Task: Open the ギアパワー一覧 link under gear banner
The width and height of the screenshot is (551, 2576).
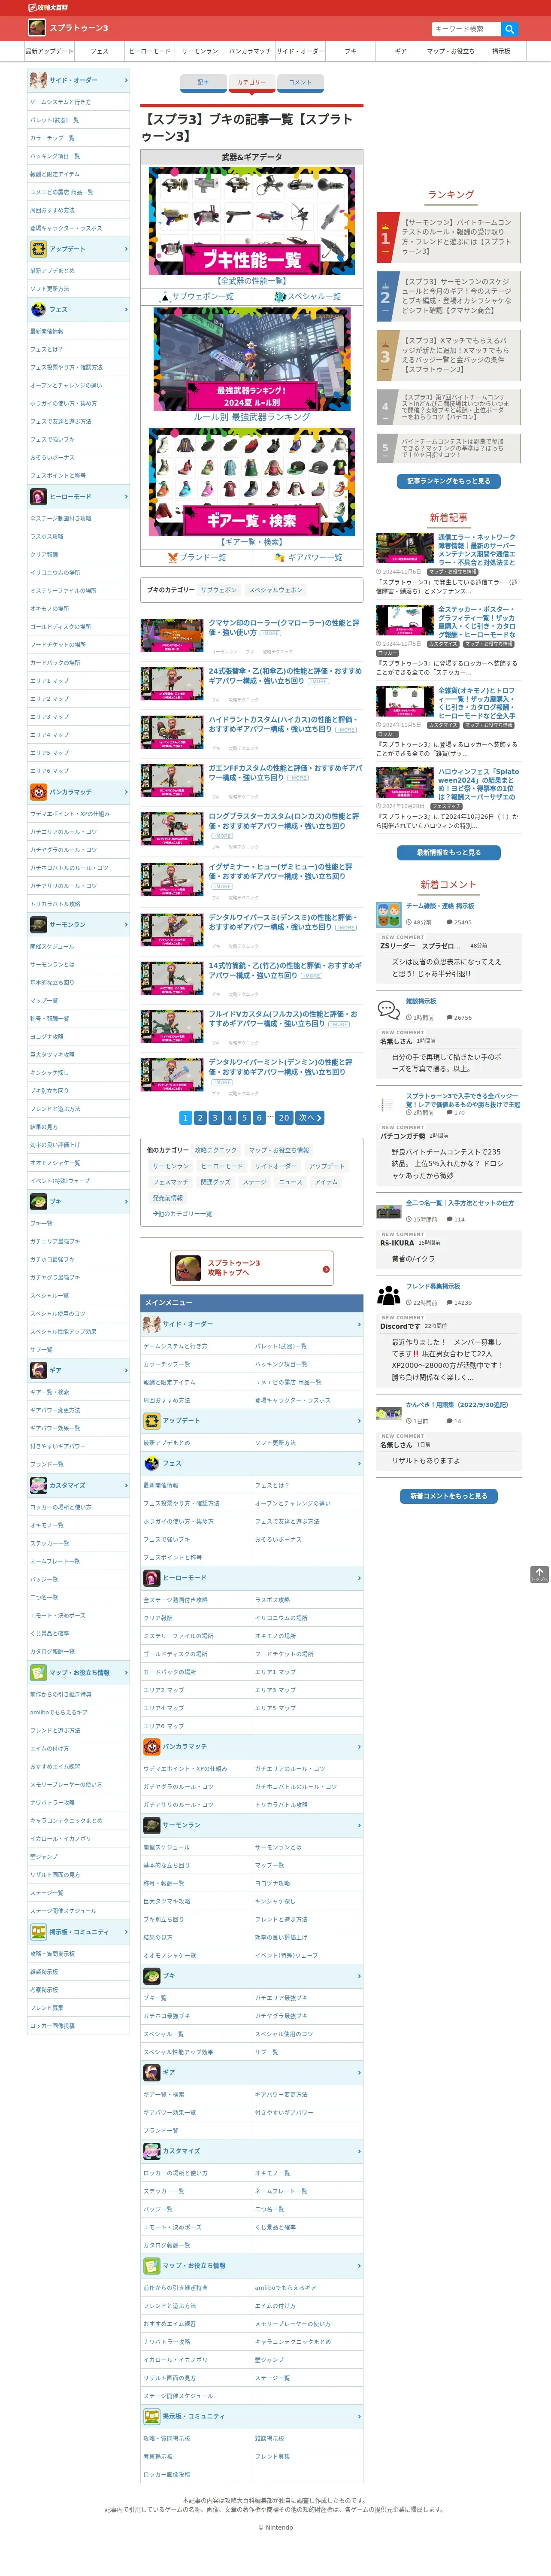Action: pos(308,558)
